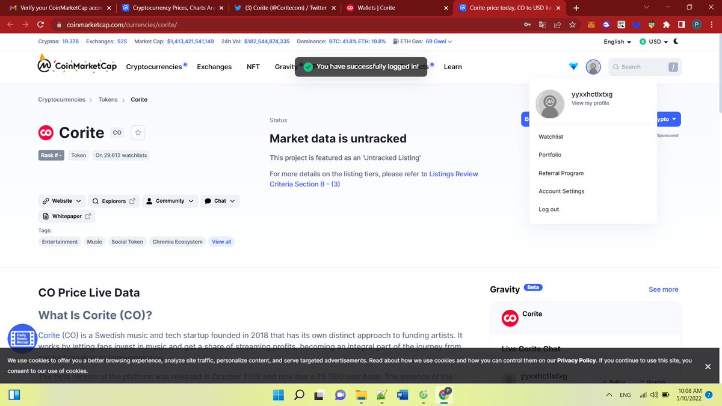Screen dimensions: 722x406
Task: Toggle dark mode moon icon
Action: tap(676, 42)
